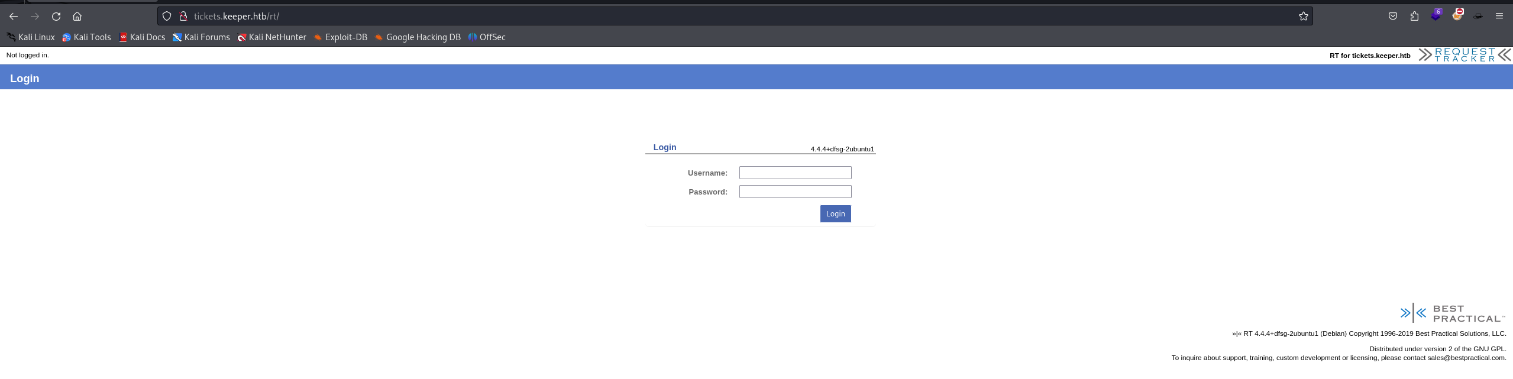Open the OffSec bookmark
Image resolution: width=1513 pixels, height=379 pixels.
pyautogui.click(x=487, y=37)
